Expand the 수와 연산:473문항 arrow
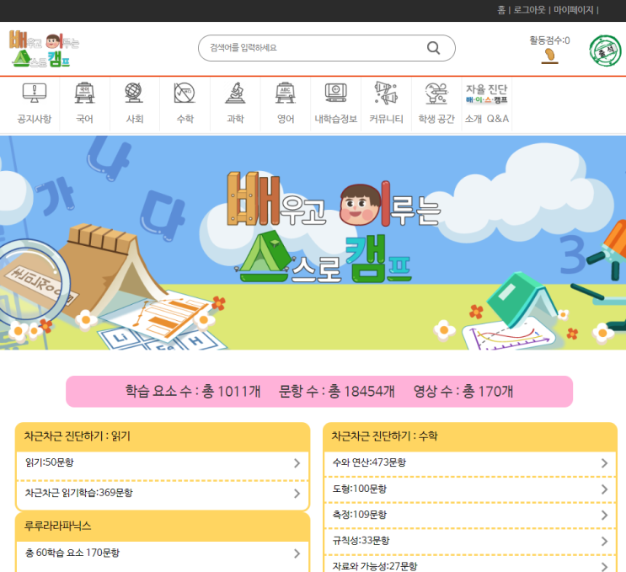Image resolution: width=626 pixels, height=572 pixels. (x=604, y=463)
